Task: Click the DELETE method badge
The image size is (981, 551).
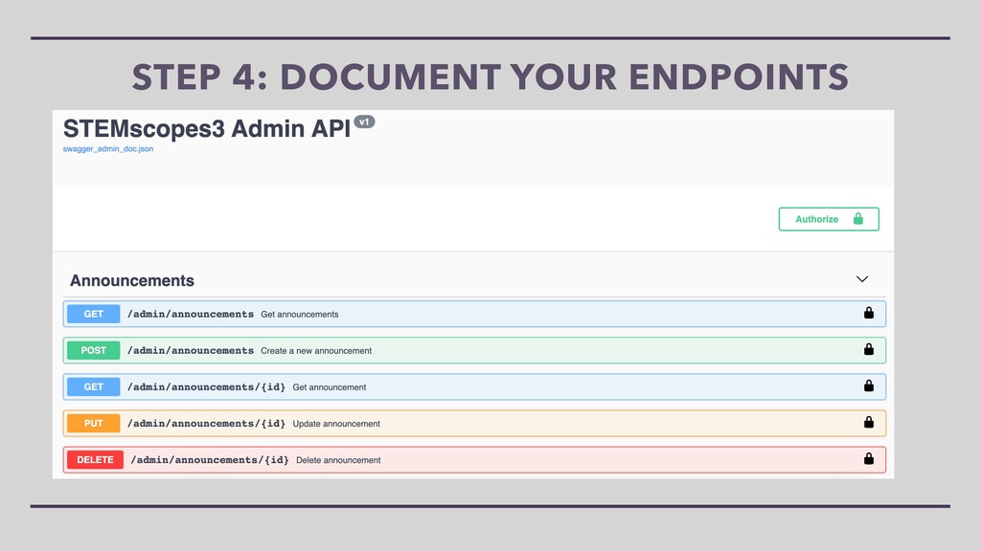Action: (x=95, y=460)
